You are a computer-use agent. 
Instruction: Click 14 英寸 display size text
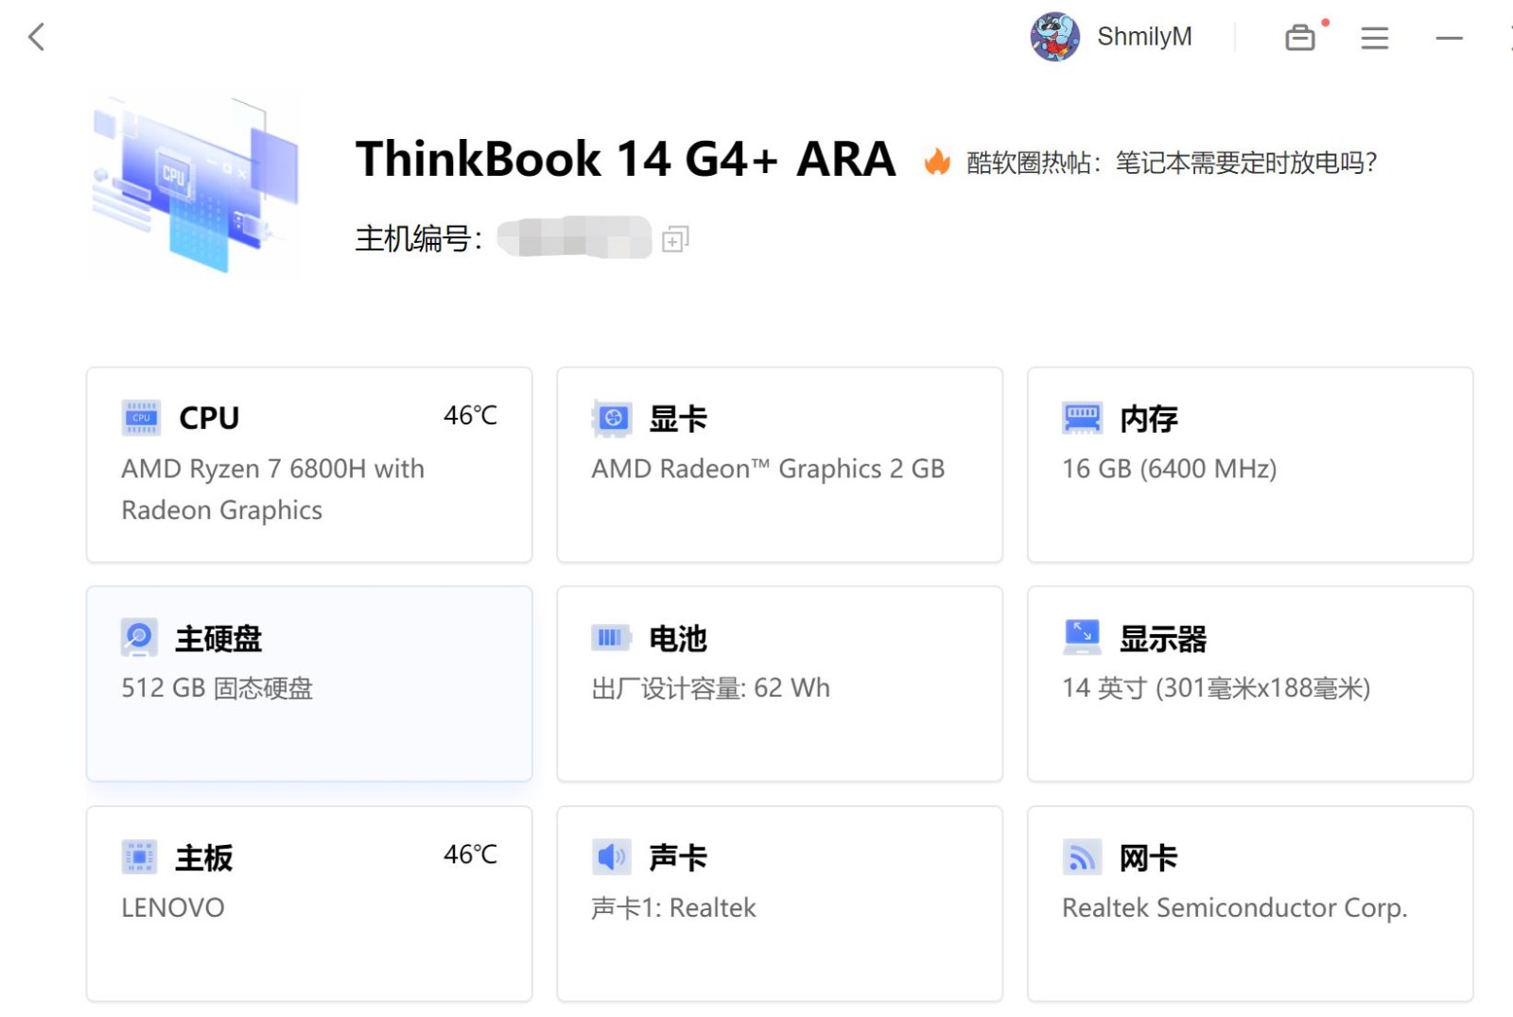[1216, 688]
